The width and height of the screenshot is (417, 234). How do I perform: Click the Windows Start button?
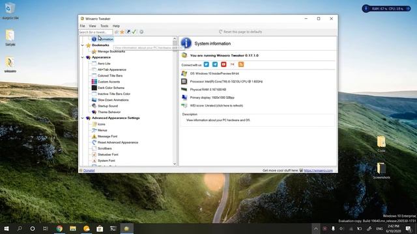tap(7, 228)
